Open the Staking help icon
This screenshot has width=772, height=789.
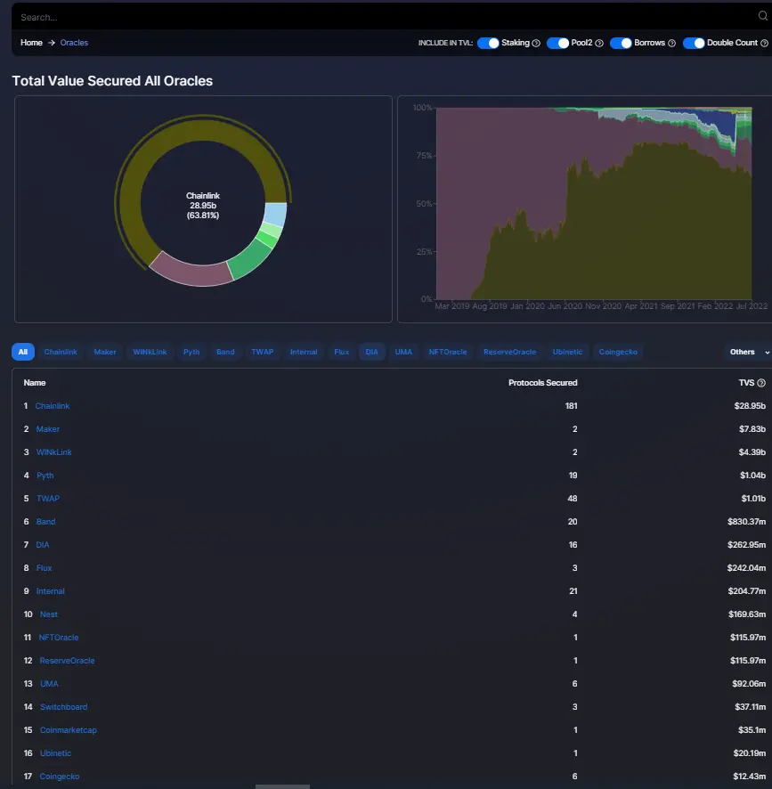point(536,44)
